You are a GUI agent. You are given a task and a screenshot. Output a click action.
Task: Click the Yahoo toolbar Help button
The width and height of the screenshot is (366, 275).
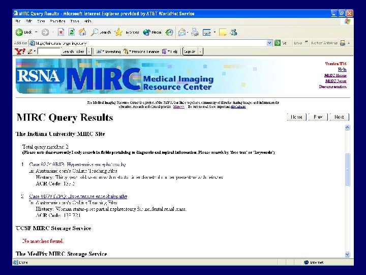click(170, 51)
